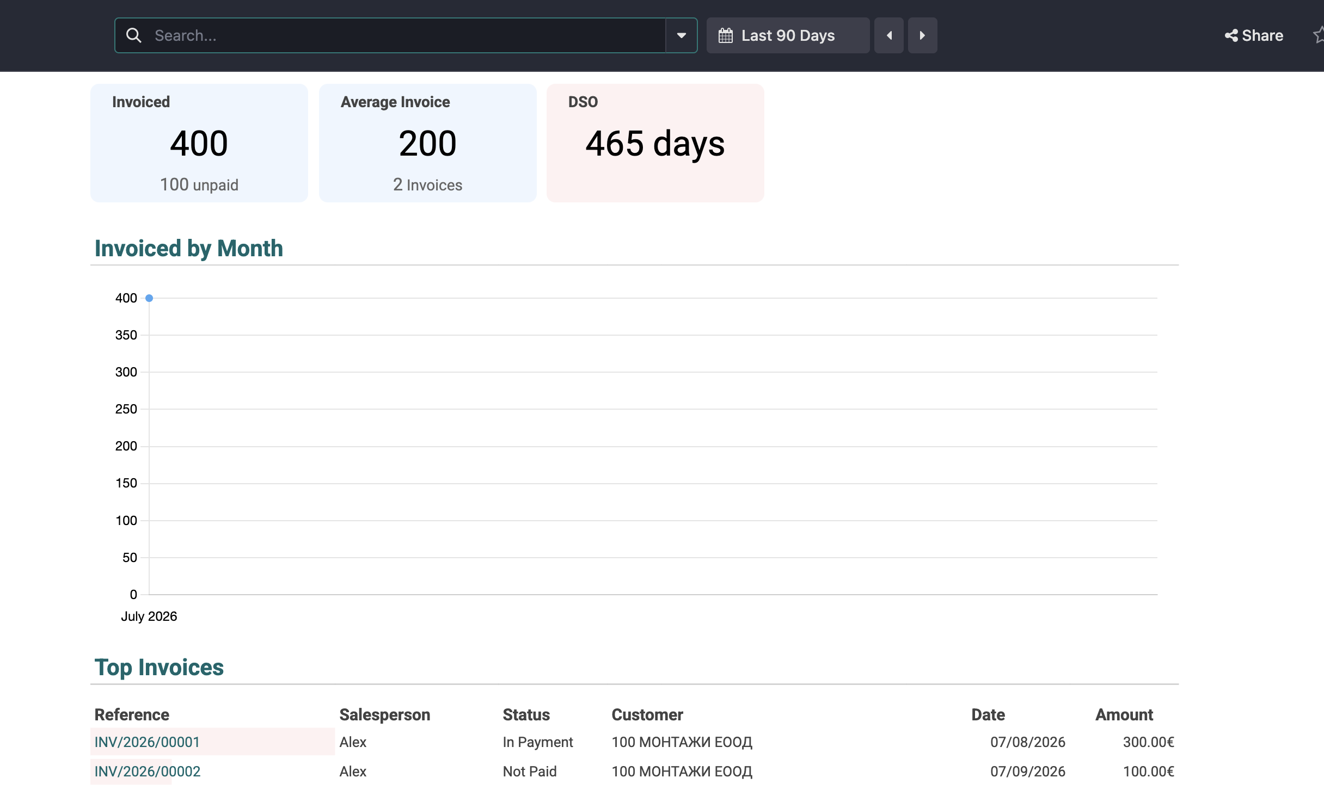The image size is (1324, 790).
Task: Click the 300.00€ amount cell
Action: [1149, 742]
